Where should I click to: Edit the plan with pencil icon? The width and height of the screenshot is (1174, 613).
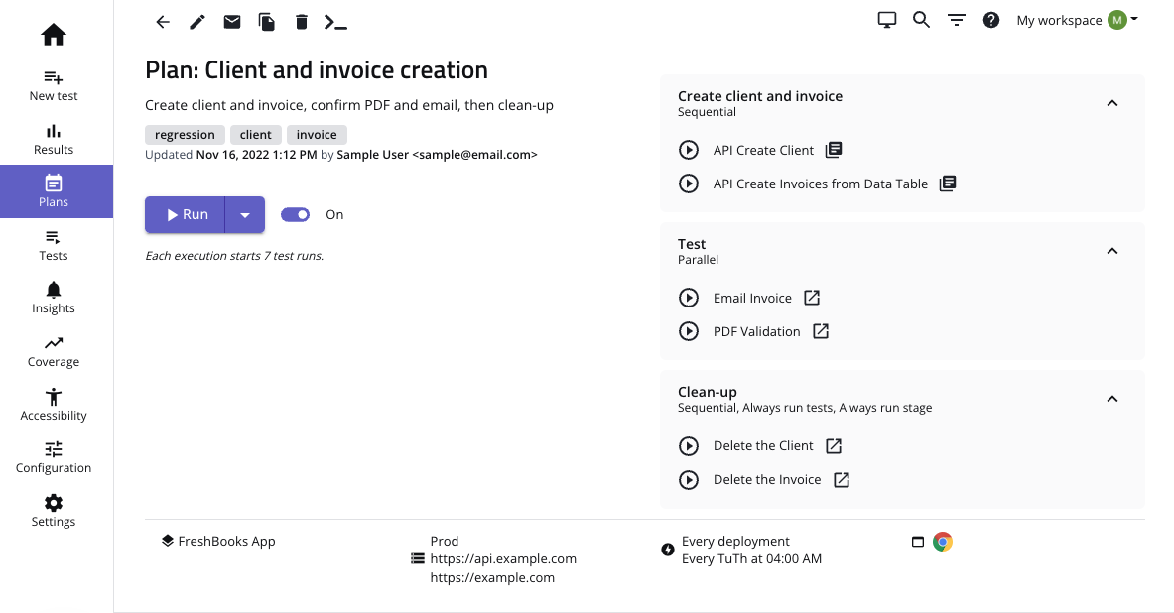tap(196, 22)
